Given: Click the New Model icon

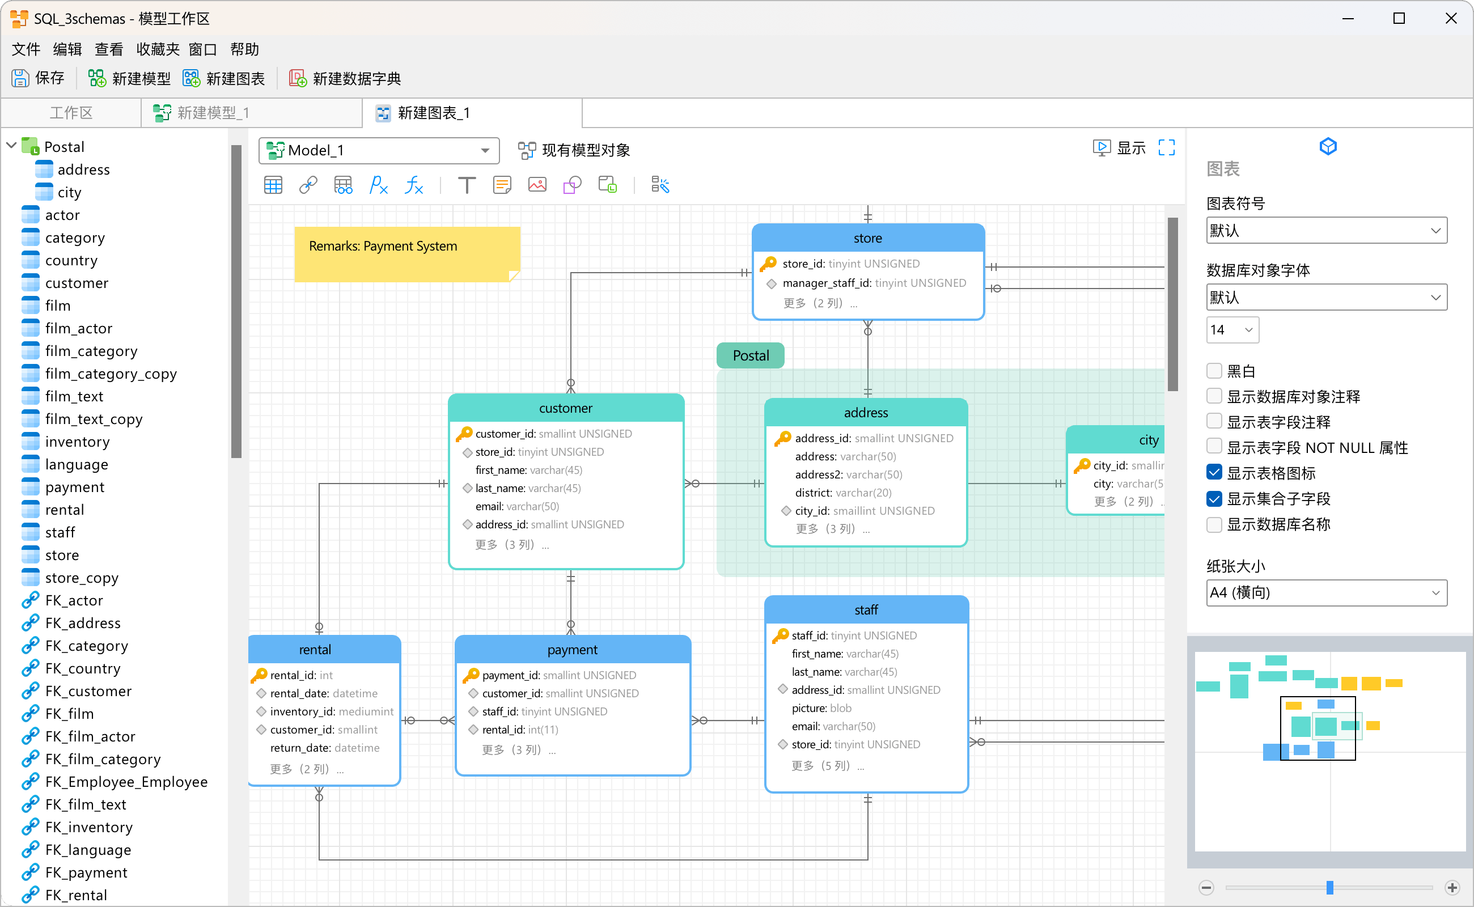Looking at the screenshot, I should pos(97,78).
